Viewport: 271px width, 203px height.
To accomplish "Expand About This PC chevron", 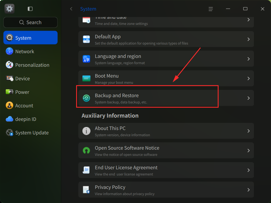I will pyautogui.click(x=249, y=131).
